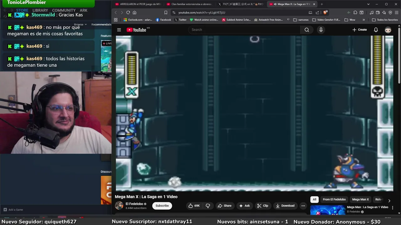401x225 pixels.
Task: Open YouTube notifications bell
Action: pyautogui.click(x=376, y=30)
